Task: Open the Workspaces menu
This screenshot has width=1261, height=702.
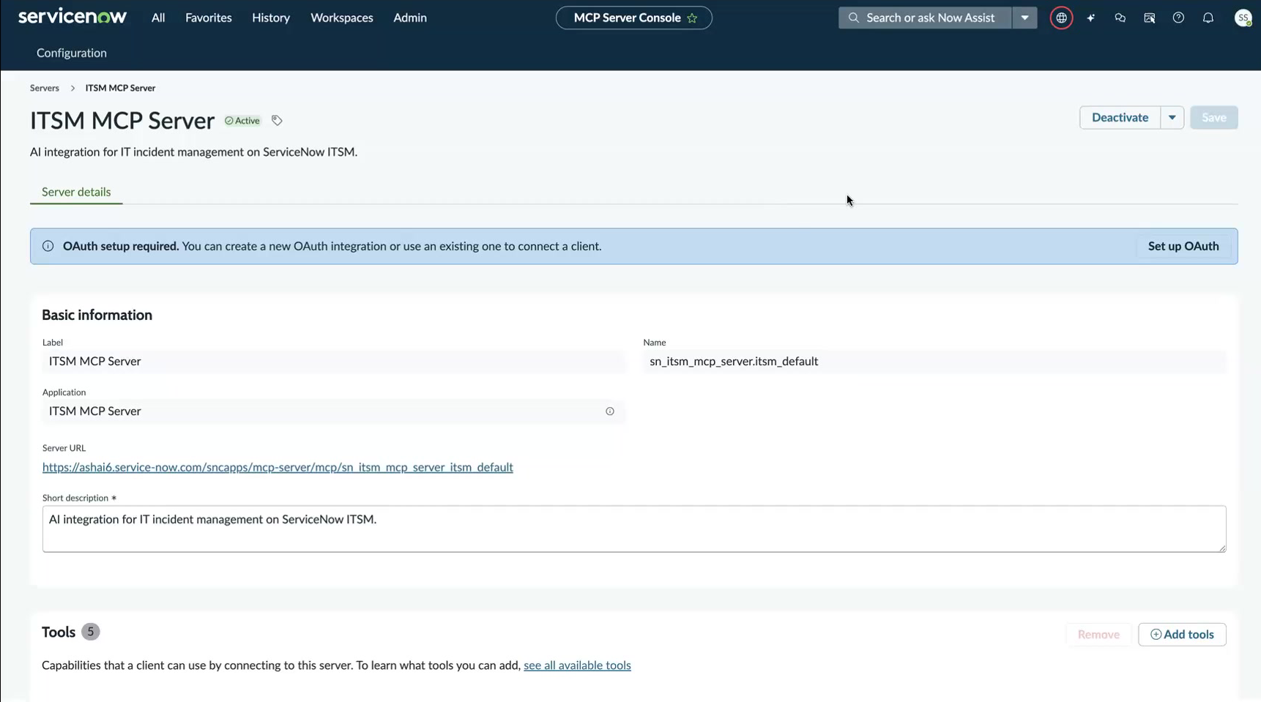Action: coord(342,18)
